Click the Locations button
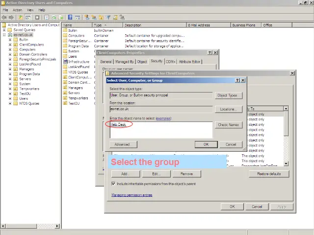Image resolution: width=314 pixels, height=235 pixels. (229, 109)
